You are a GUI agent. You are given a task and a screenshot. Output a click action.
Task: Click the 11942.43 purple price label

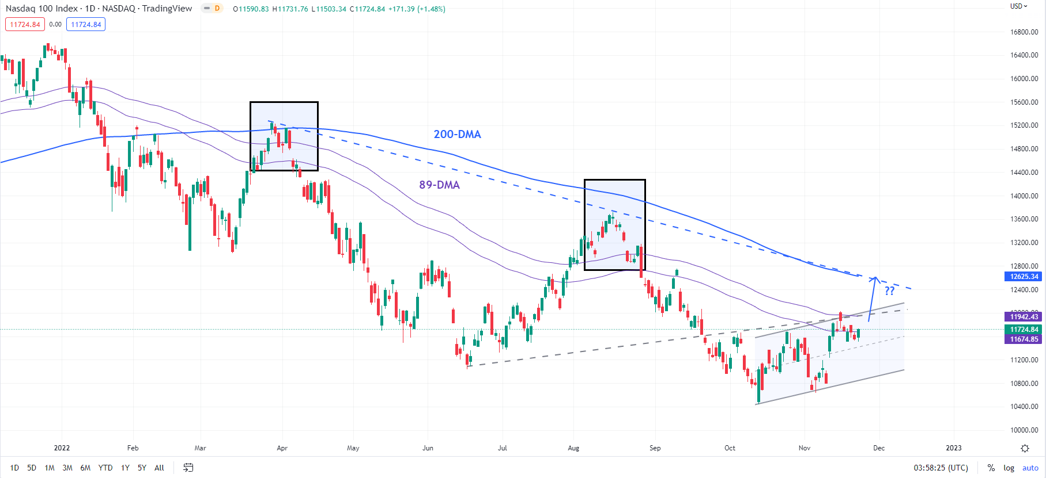click(x=1024, y=317)
